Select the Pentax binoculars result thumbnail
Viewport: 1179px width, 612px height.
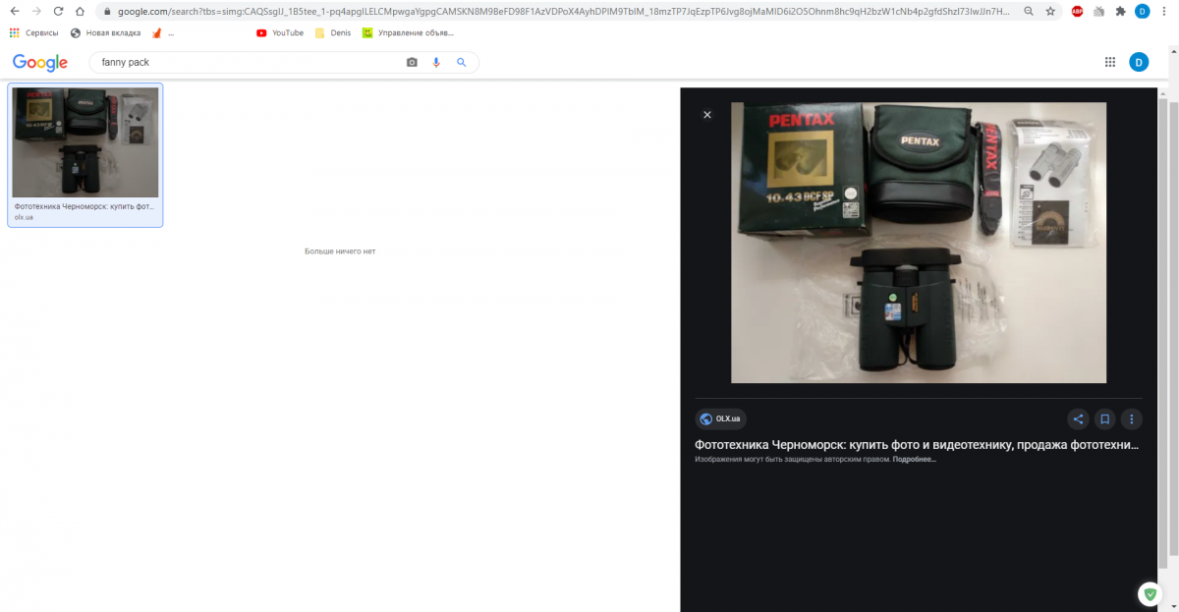click(84, 142)
